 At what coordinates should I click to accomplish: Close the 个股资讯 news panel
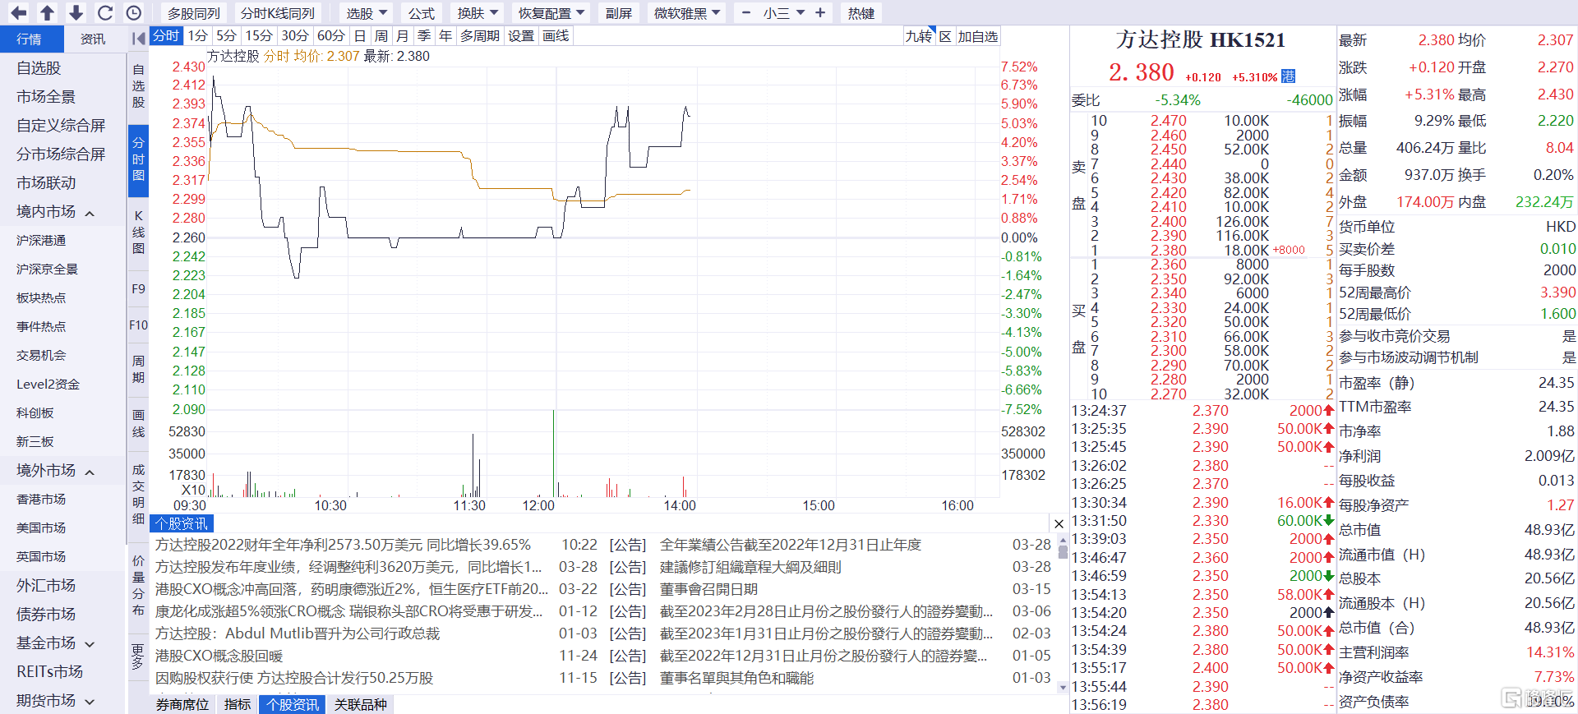click(x=1059, y=523)
